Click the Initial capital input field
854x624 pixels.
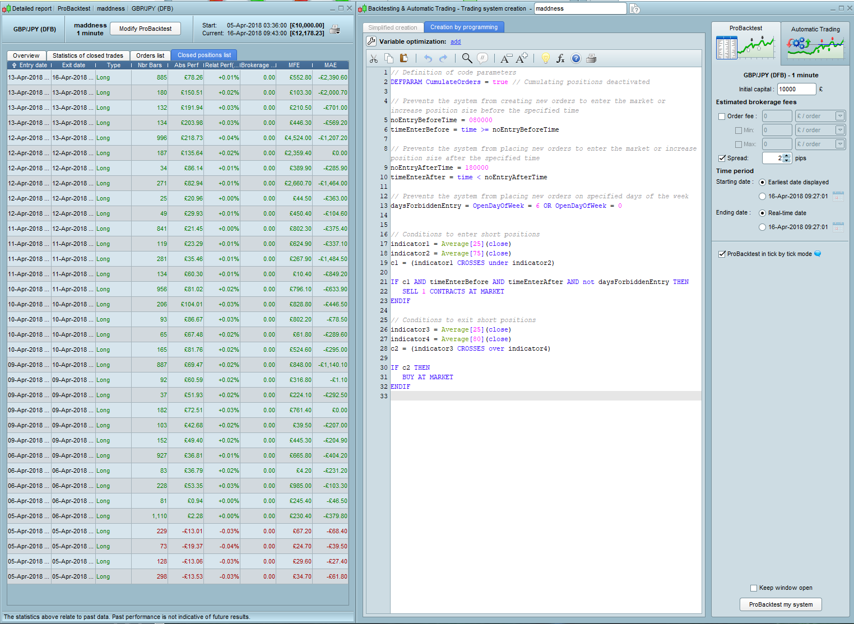(x=796, y=89)
